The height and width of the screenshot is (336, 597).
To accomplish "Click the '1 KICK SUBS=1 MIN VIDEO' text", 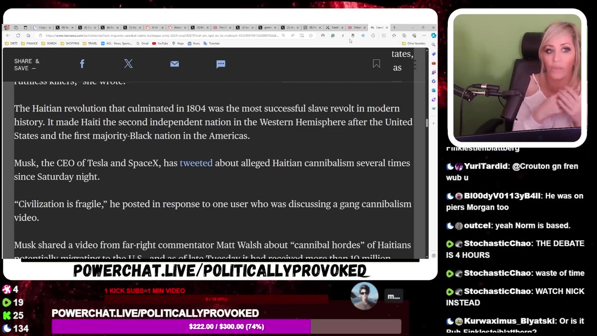I will tap(145, 291).
